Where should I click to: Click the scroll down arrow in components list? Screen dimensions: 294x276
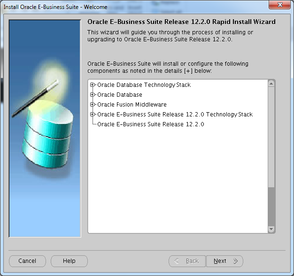point(271,229)
